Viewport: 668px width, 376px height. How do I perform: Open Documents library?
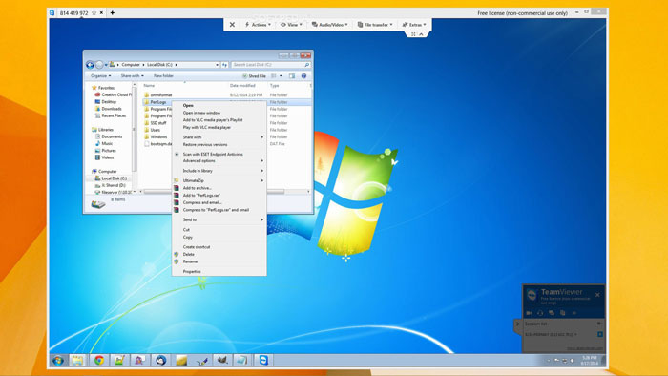(109, 136)
